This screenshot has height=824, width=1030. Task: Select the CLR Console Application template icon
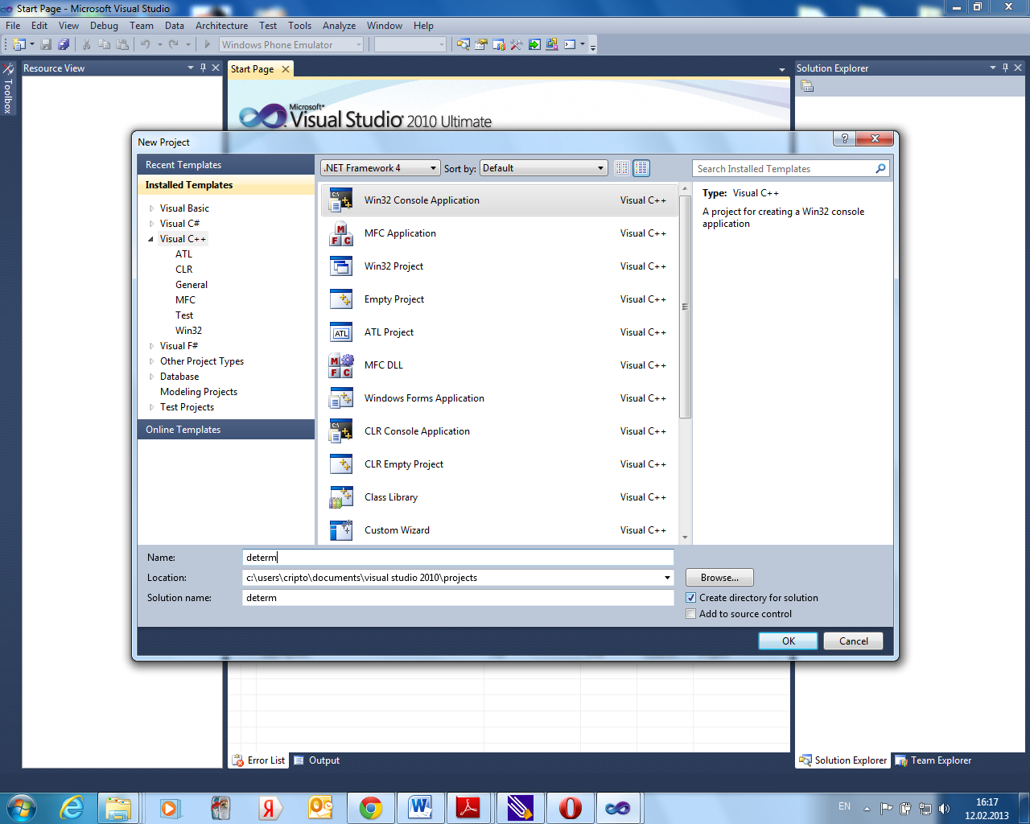click(341, 431)
